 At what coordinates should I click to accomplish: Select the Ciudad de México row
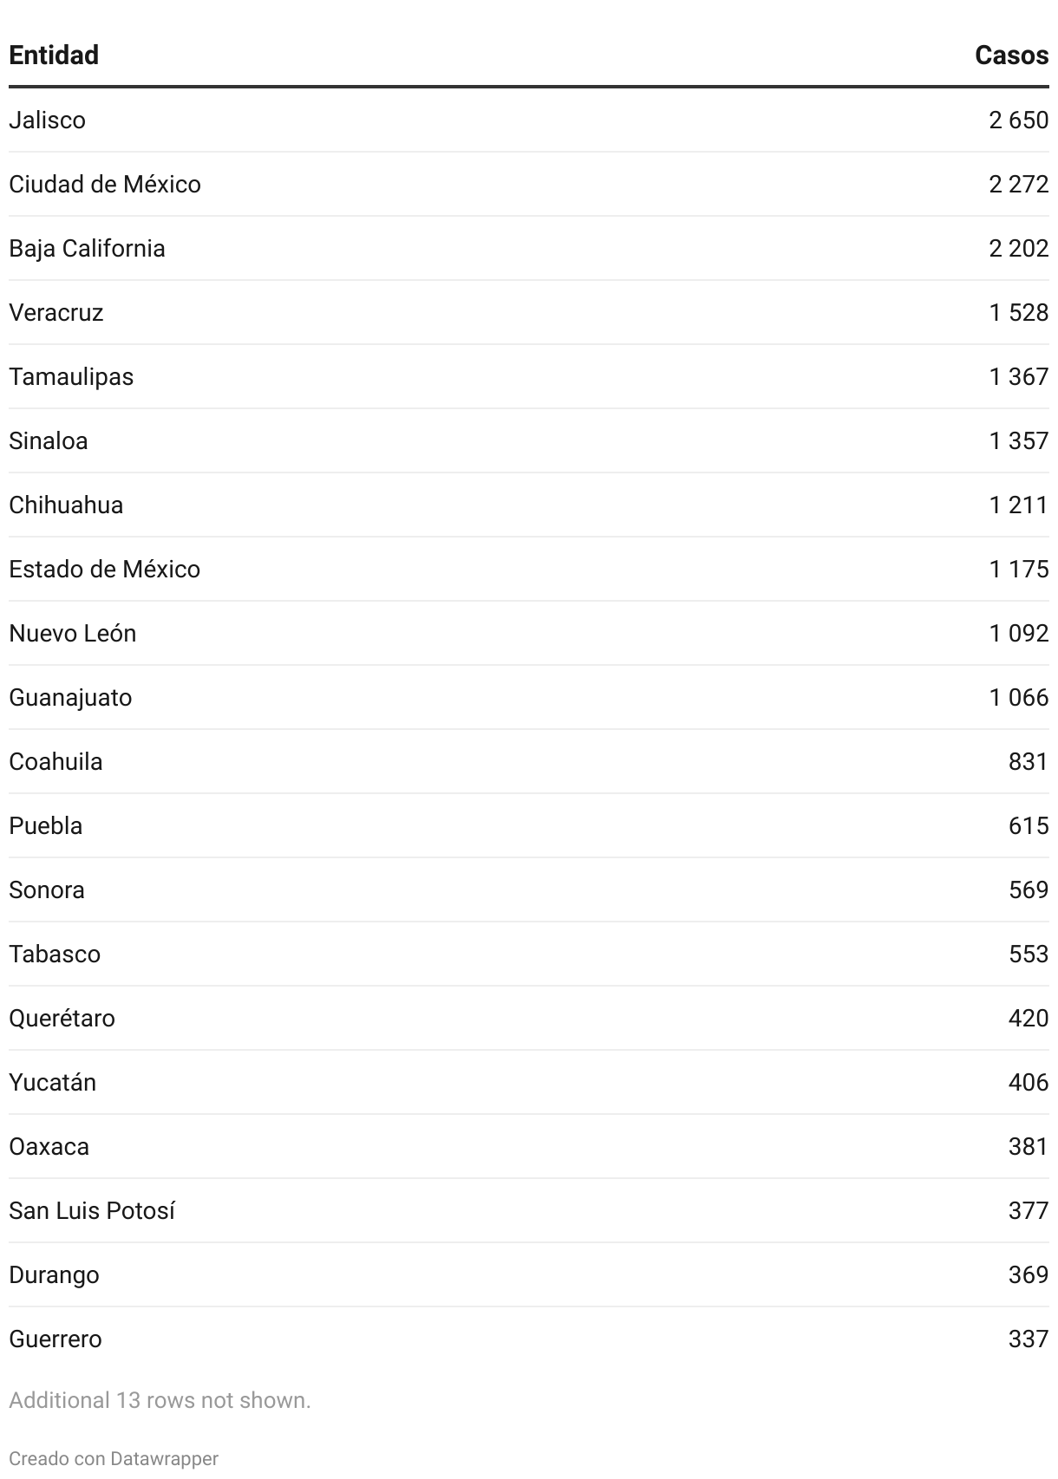(529, 185)
